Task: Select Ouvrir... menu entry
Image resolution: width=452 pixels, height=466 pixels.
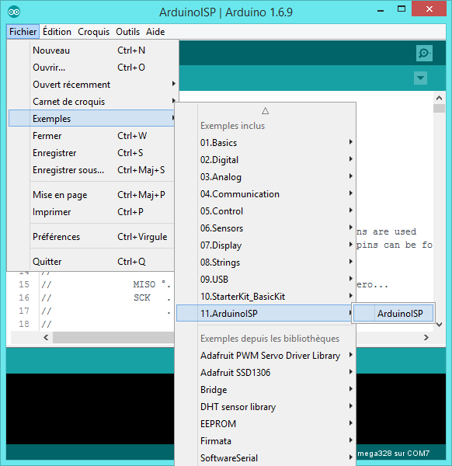Action: click(x=92, y=68)
